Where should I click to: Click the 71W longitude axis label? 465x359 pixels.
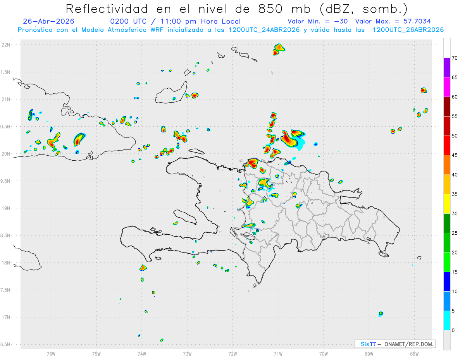tap(278, 353)
